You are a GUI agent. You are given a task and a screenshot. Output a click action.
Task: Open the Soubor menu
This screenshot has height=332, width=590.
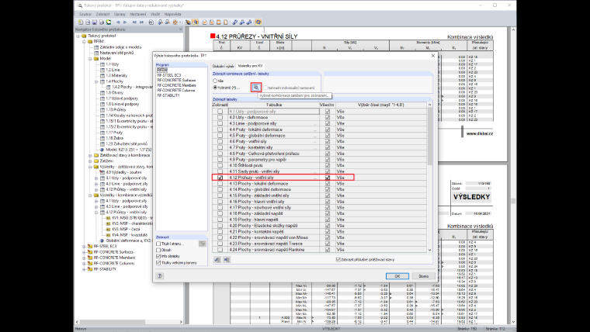tap(85, 14)
